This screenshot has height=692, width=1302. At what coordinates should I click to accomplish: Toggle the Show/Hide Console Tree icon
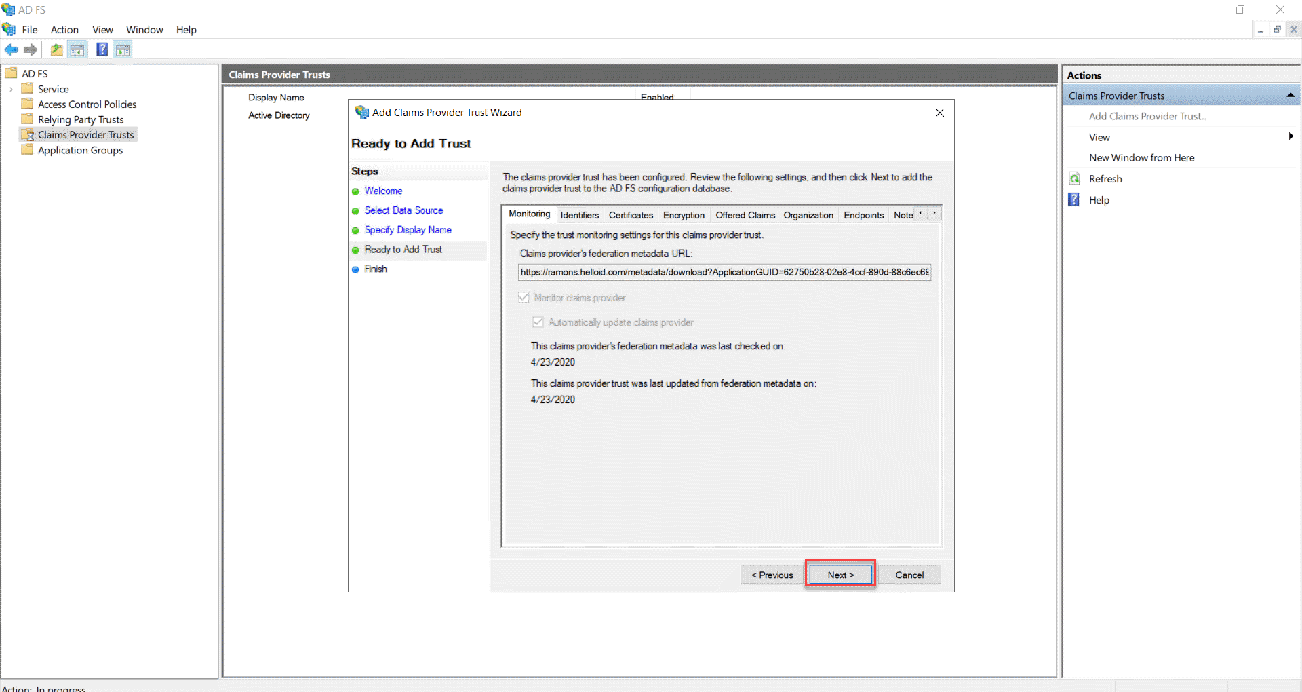pyautogui.click(x=77, y=50)
